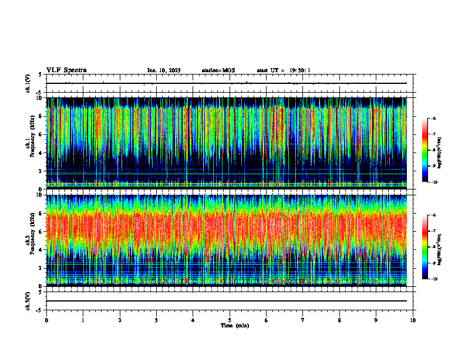This screenshot has width=465, height=359.
Task: Click the time axis tick label "2"
Action: [120, 320]
